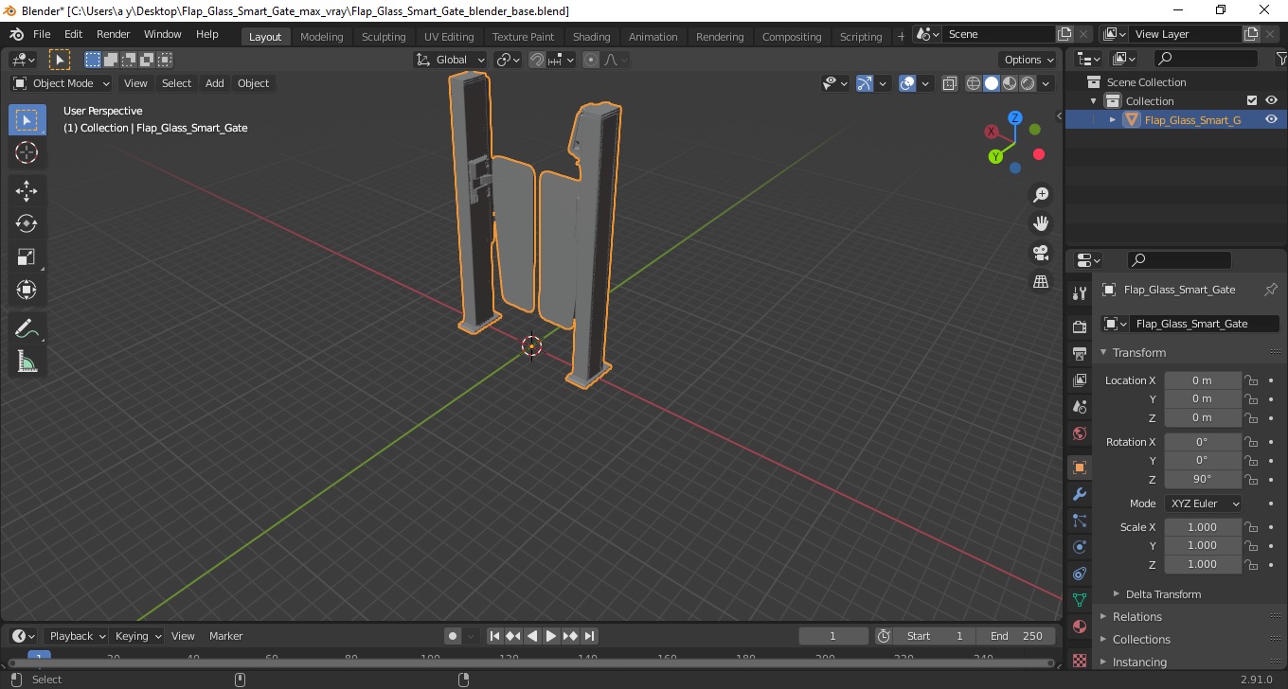Screen dimensions: 1288x689
Task: Click the Rotation Z 90° field
Action: pos(1202,479)
